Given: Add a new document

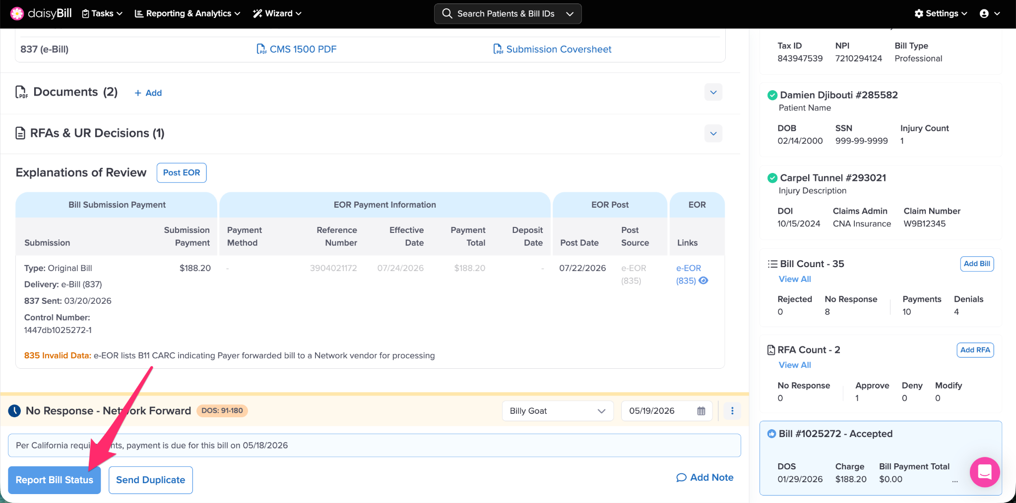Looking at the screenshot, I should tap(148, 93).
